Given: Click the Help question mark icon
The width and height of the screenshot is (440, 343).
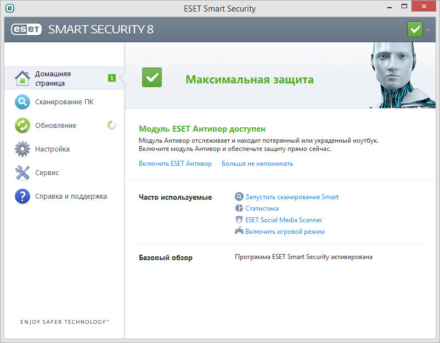Looking at the screenshot, I should tap(22, 196).
